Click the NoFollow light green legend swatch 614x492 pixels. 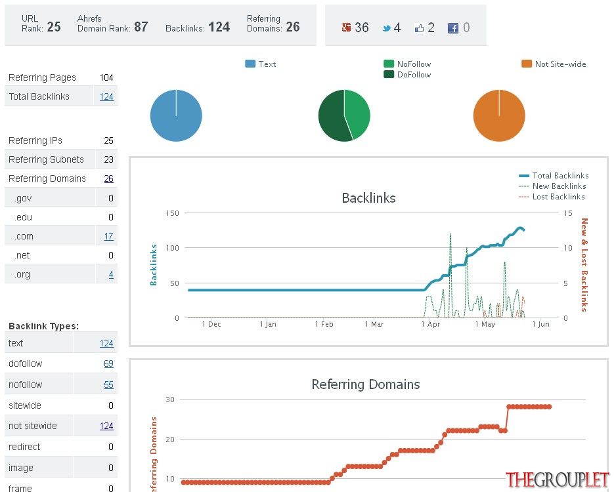(389, 64)
